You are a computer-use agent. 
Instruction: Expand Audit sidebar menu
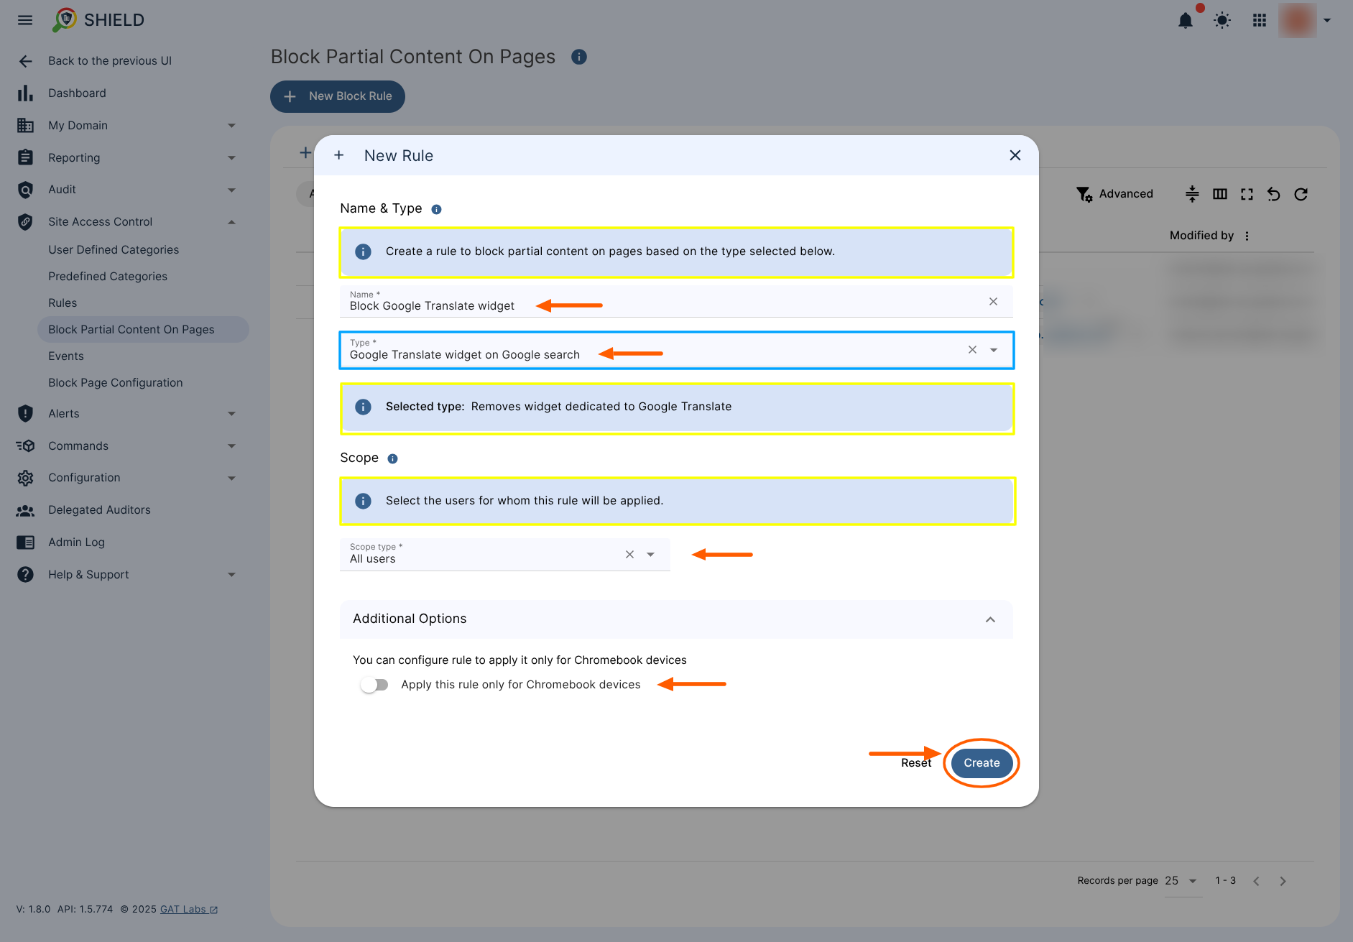[x=231, y=190]
